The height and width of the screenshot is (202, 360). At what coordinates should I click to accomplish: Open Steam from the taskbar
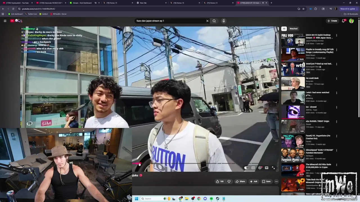(217, 199)
